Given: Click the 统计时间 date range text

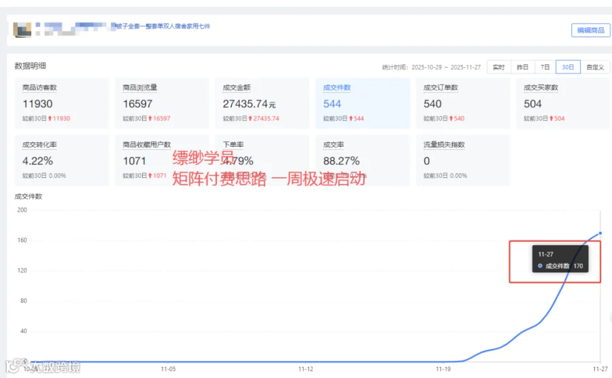Looking at the screenshot, I should (431, 67).
